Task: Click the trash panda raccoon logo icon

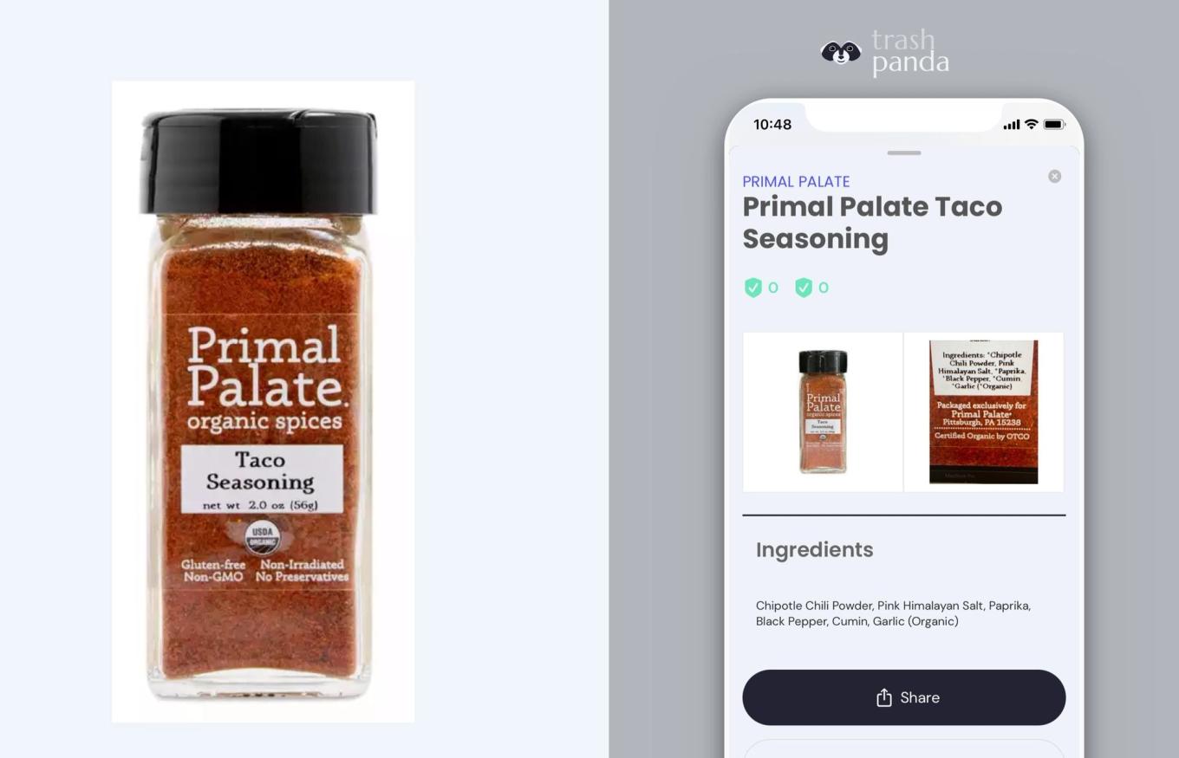Action: tap(840, 53)
